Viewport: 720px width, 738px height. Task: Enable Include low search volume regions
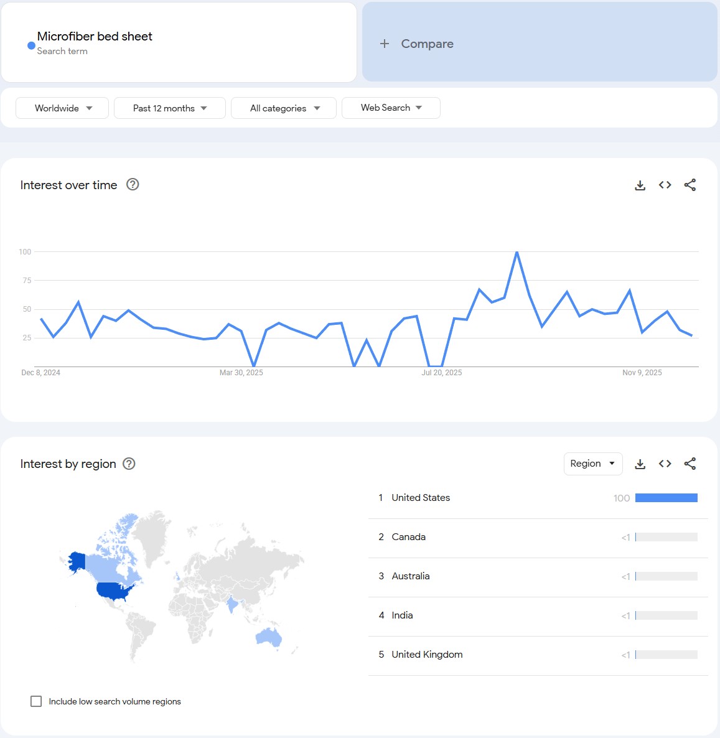(x=36, y=701)
